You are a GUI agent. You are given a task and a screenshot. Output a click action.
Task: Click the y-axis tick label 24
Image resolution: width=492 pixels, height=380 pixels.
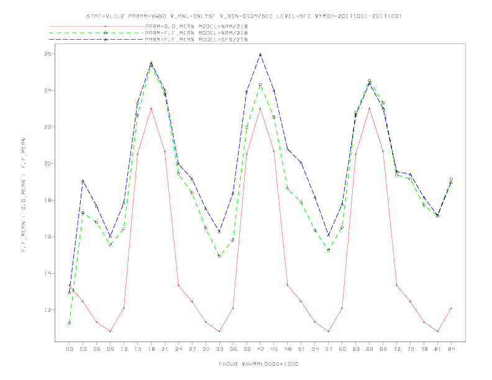tap(48, 90)
